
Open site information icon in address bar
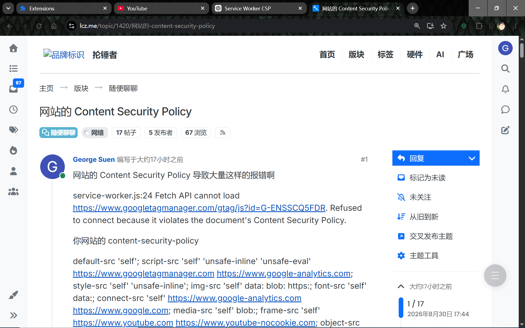(x=72, y=26)
